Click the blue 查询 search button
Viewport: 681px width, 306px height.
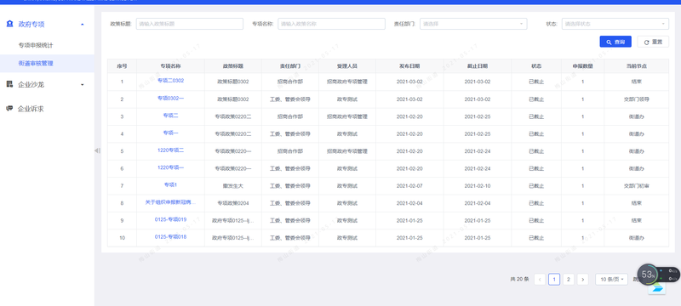click(615, 42)
